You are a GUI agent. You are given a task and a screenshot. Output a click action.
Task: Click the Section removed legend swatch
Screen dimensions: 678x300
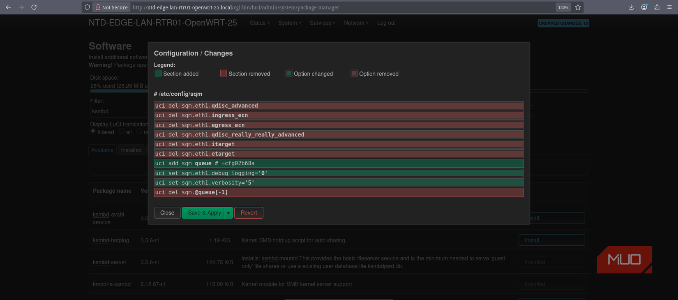(x=224, y=73)
